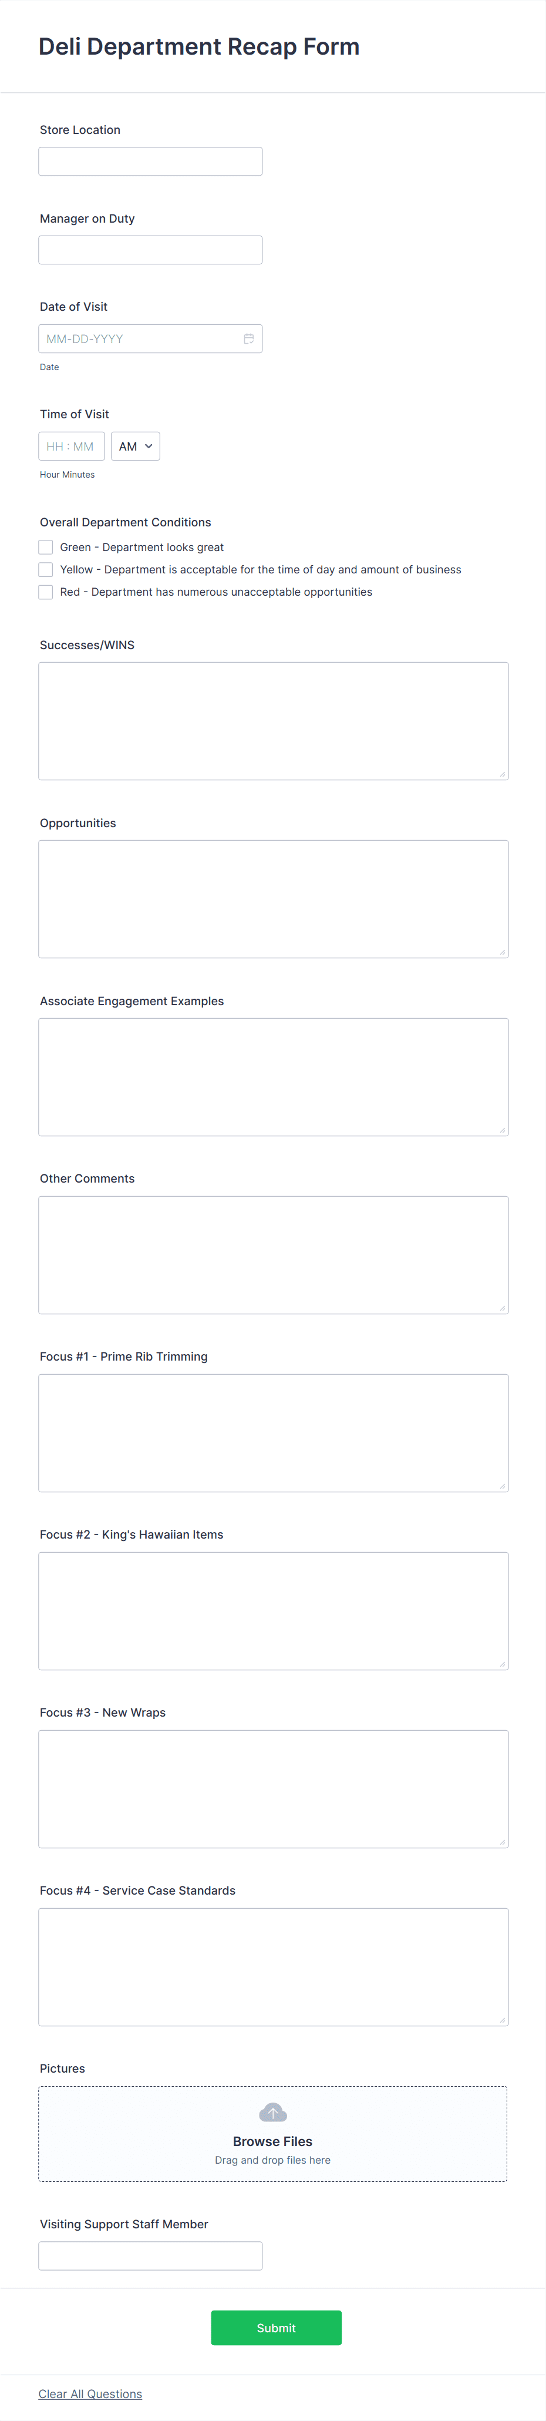Click the Prime Rib Trimming focus text area

tap(272, 1432)
